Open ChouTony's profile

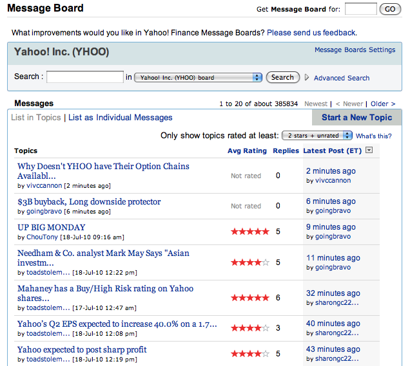[x=42, y=237]
